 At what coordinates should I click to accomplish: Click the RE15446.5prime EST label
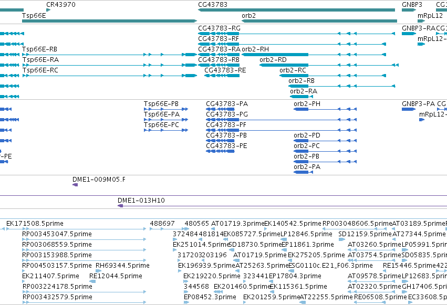(x=409, y=266)
